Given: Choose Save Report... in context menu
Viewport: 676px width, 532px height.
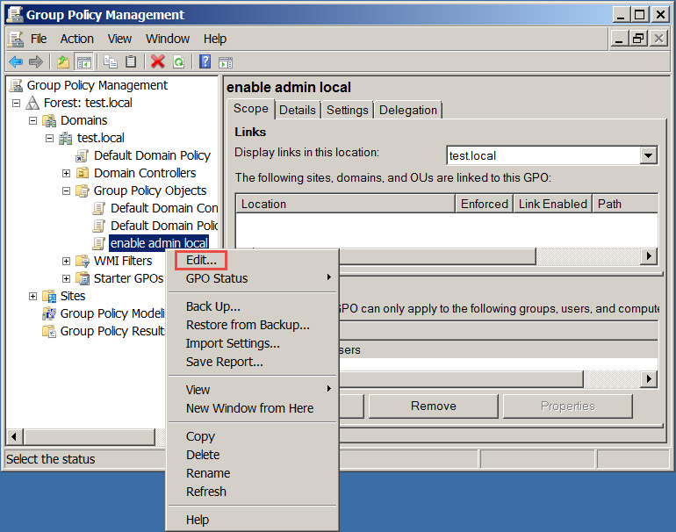Looking at the screenshot, I should tap(252, 363).
